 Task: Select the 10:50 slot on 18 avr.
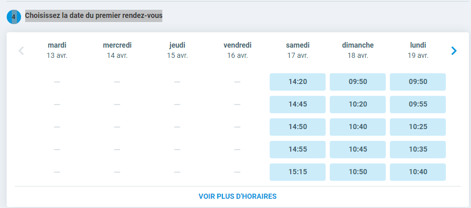pyautogui.click(x=357, y=172)
